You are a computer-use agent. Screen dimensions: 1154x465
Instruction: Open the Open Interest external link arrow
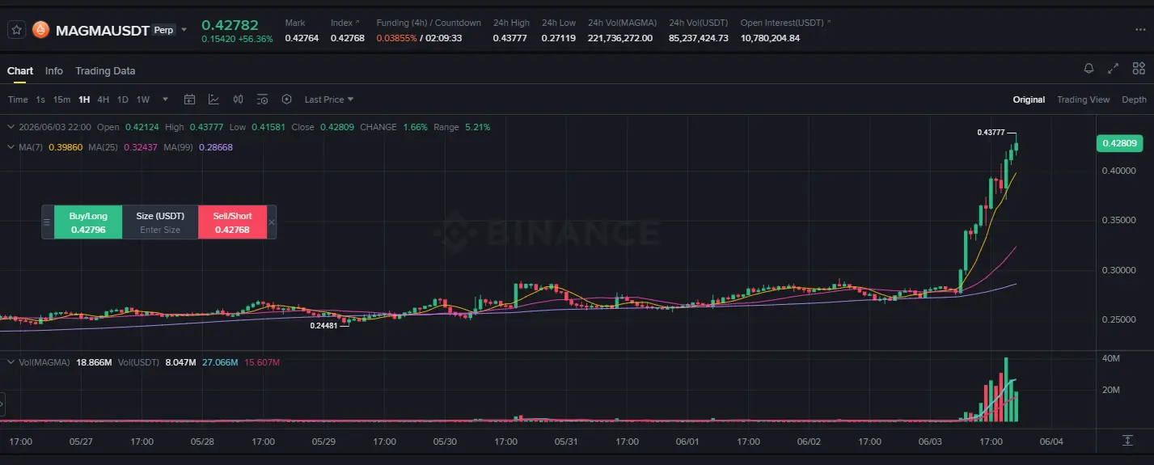[x=830, y=23]
